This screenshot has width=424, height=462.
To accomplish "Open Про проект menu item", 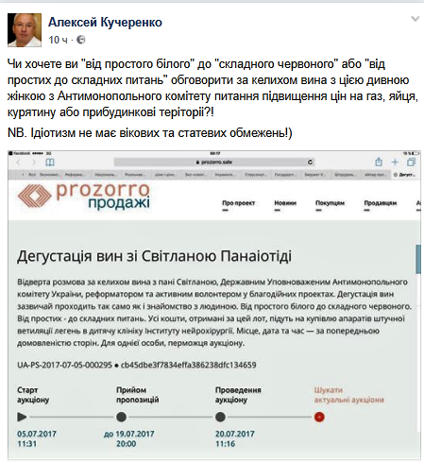I will click(x=238, y=203).
